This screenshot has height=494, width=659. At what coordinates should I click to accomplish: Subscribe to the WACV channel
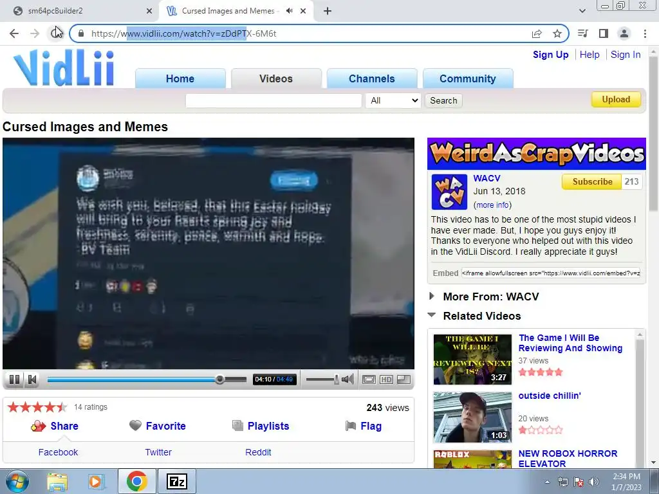tap(592, 182)
